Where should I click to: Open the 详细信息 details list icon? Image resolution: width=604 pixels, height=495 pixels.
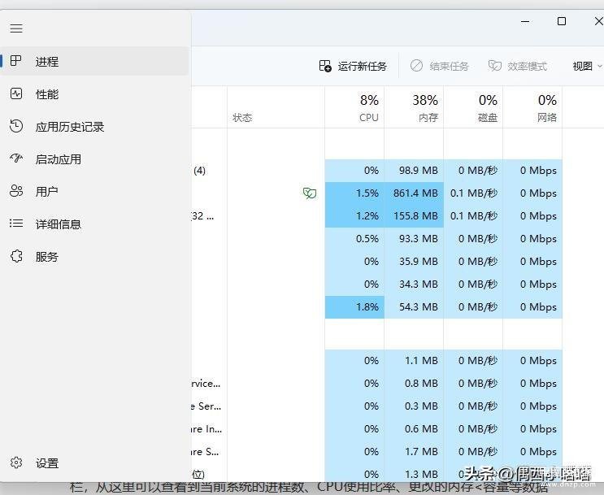(x=16, y=224)
